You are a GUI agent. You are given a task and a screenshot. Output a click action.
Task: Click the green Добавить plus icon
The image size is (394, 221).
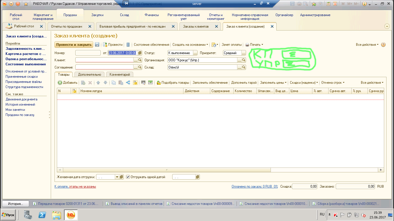(x=60, y=83)
